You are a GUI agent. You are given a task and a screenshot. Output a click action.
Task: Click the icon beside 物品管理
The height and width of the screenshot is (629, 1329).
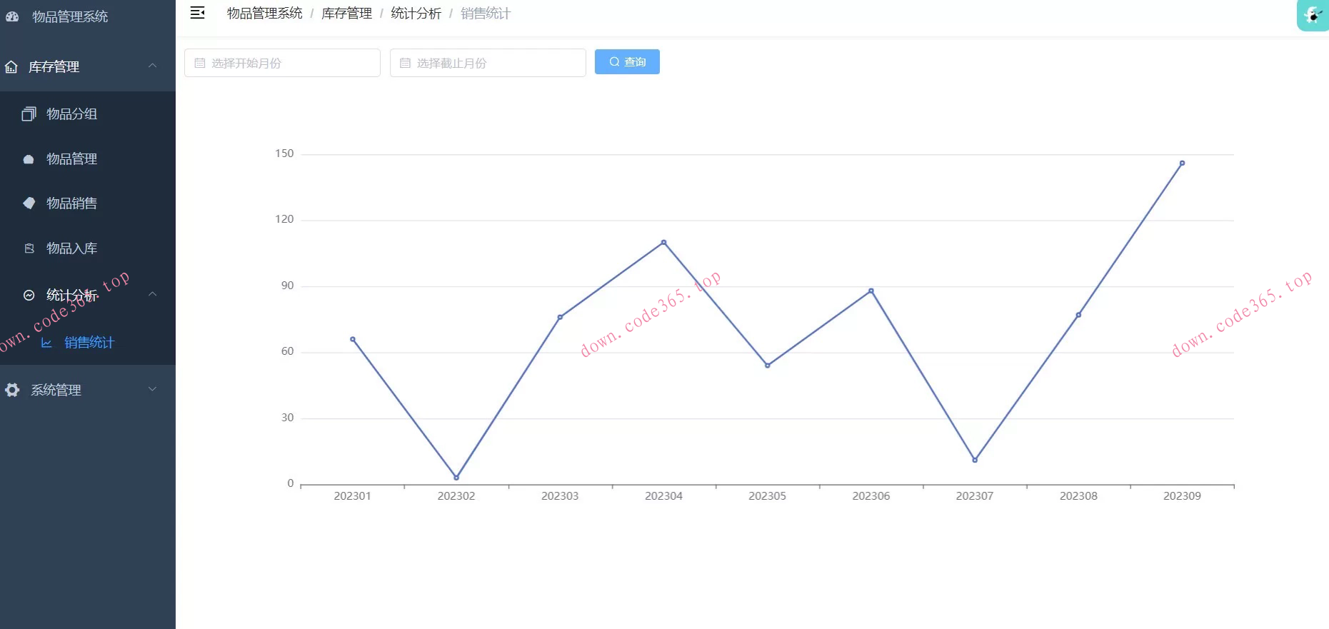pos(29,159)
